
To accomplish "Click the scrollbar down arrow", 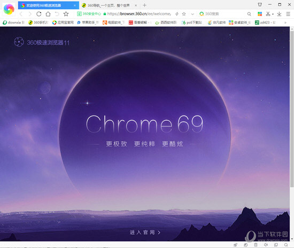I will [292, 239].
